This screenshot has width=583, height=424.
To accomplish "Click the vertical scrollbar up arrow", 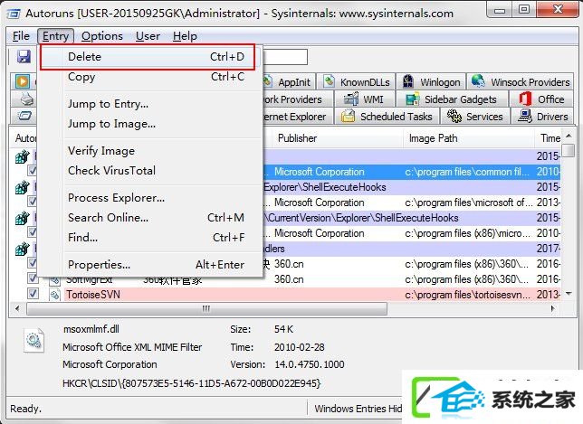I will [569, 136].
